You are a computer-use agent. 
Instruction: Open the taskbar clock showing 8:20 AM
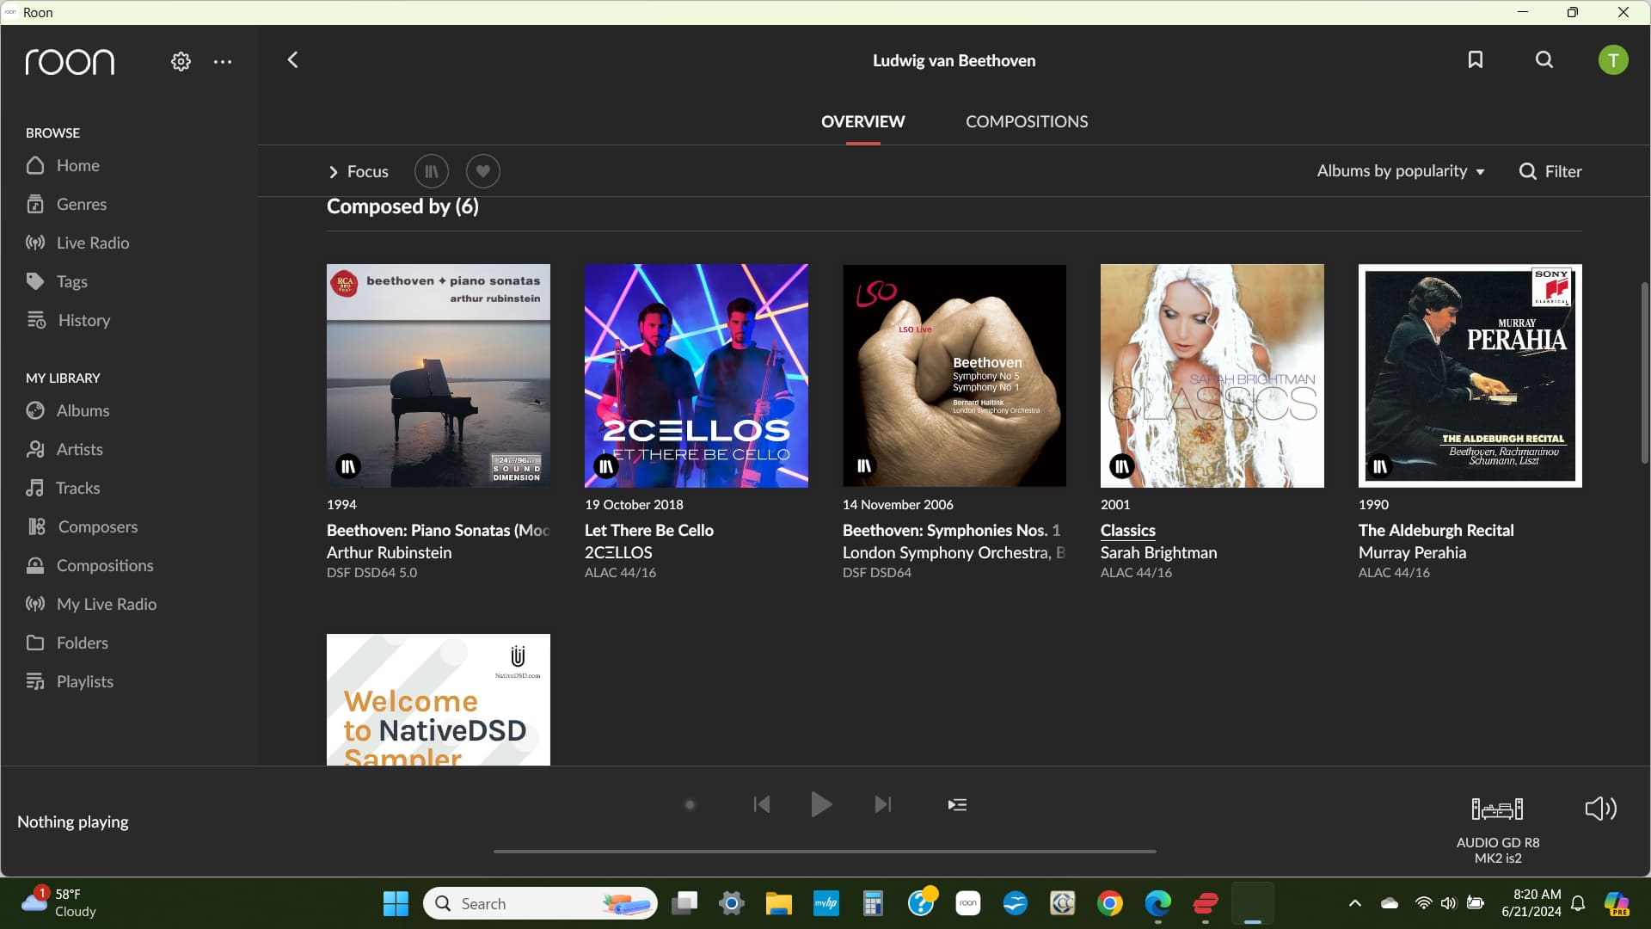(1531, 903)
